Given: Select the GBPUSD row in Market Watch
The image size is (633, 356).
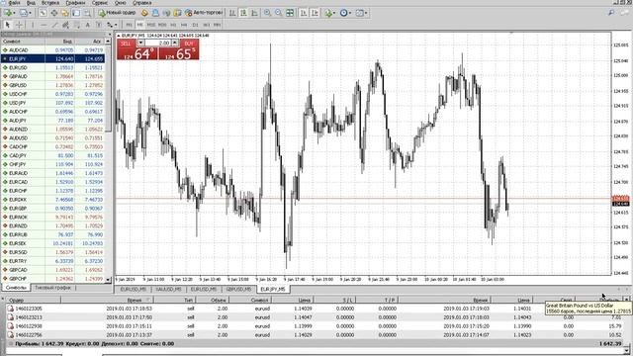Looking at the screenshot, I should coord(52,85).
